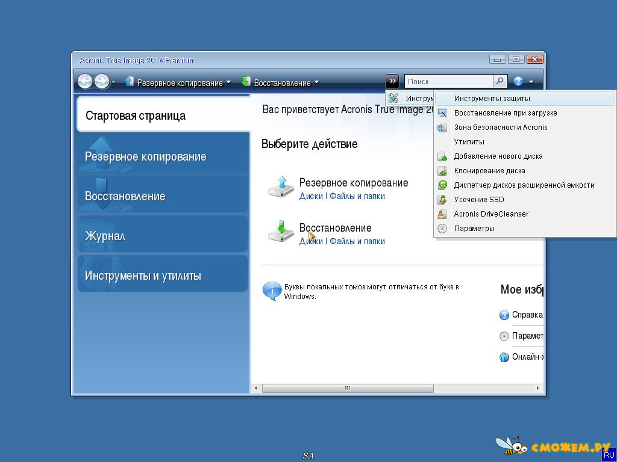Choose Добавление нового диска menu item
This screenshot has width=617, height=462.
[x=525, y=156]
